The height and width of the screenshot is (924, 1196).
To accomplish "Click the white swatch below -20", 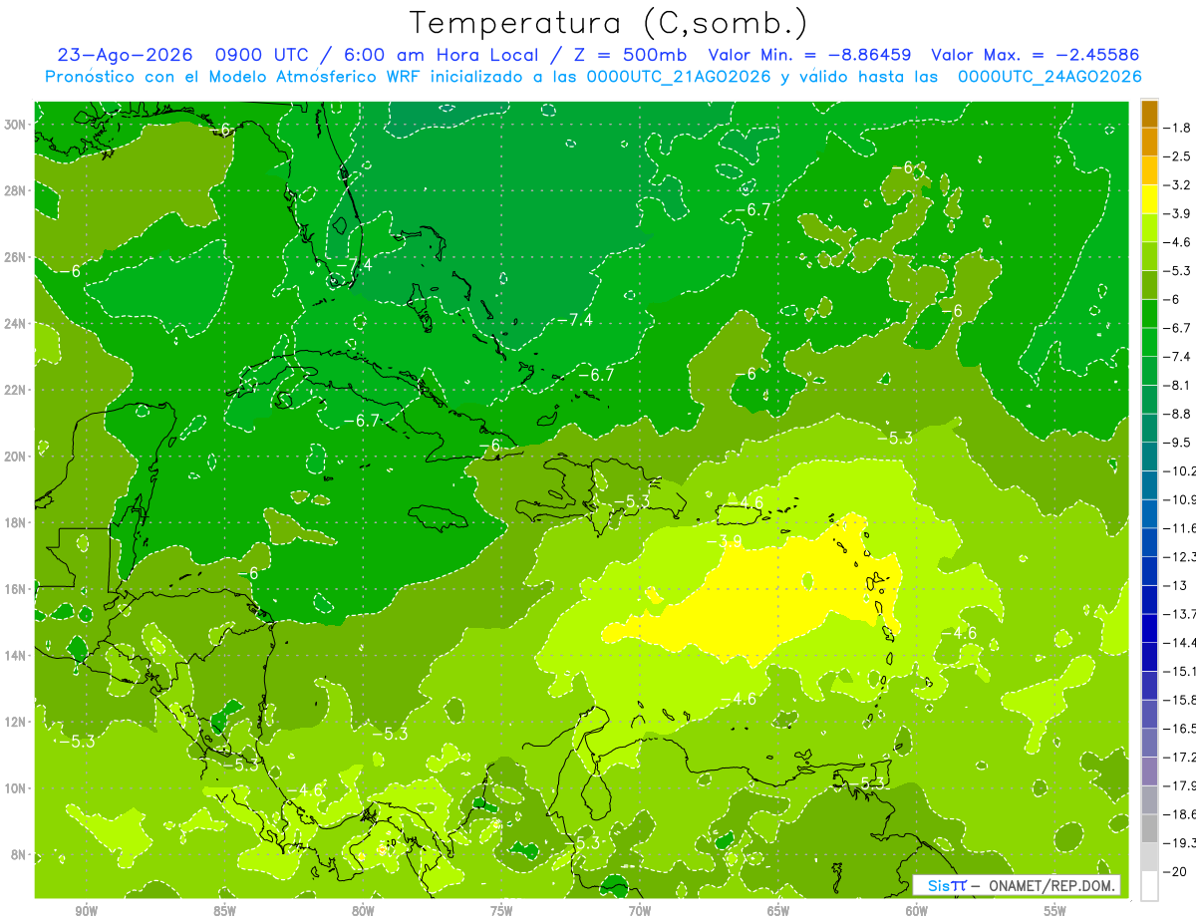I will coord(1149,885).
